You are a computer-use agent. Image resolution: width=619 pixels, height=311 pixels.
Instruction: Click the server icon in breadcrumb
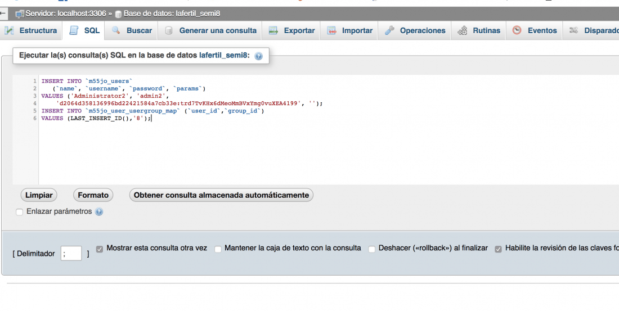click(x=20, y=14)
